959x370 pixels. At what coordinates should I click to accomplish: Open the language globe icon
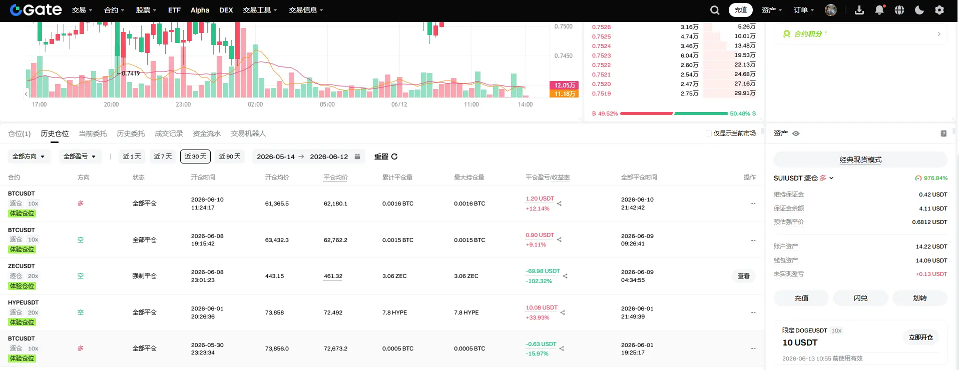pyautogui.click(x=899, y=10)
